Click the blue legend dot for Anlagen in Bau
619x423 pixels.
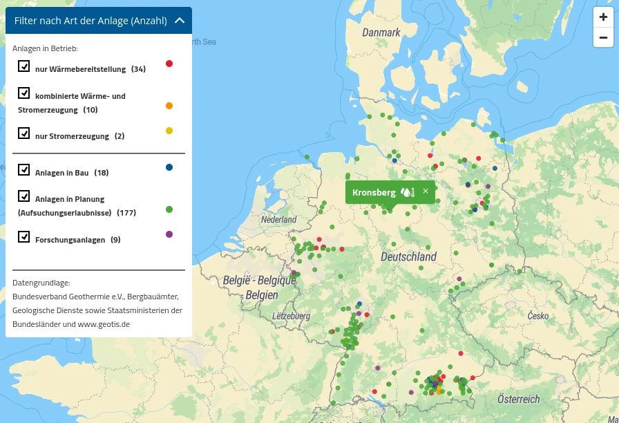click(x=169, y=167)
